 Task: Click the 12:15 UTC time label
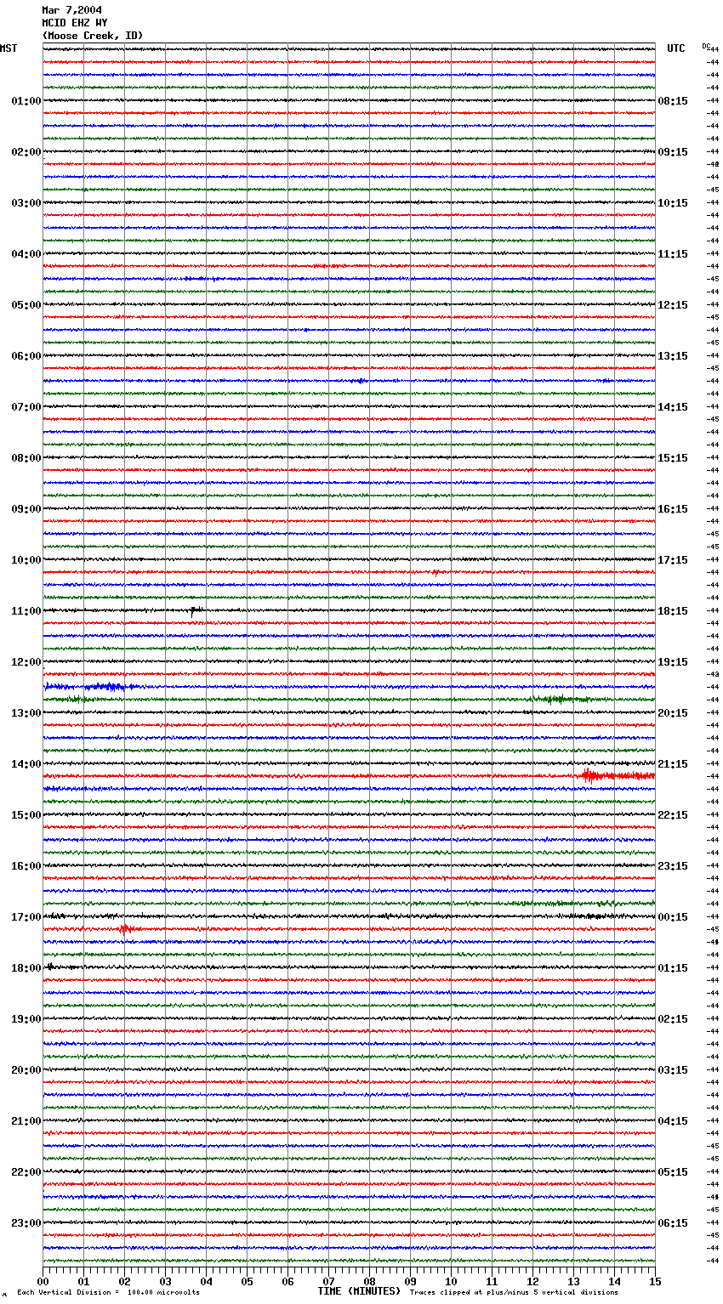click(x=673, y=305)
